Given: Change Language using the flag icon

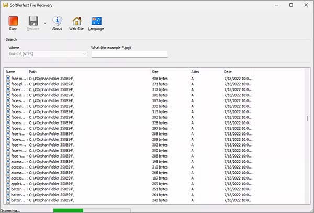Looking at the screenshot, I should 96,23.
